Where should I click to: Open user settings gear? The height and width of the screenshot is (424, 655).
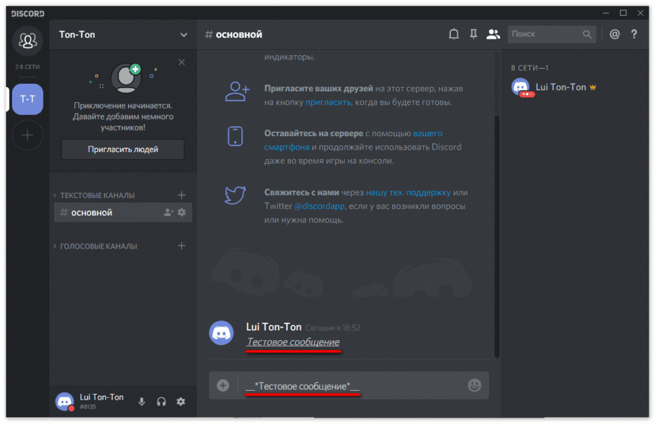[180, 402]
